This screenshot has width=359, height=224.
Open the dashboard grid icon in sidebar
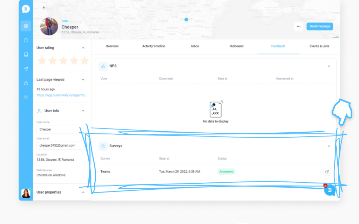tap(26, 26)
